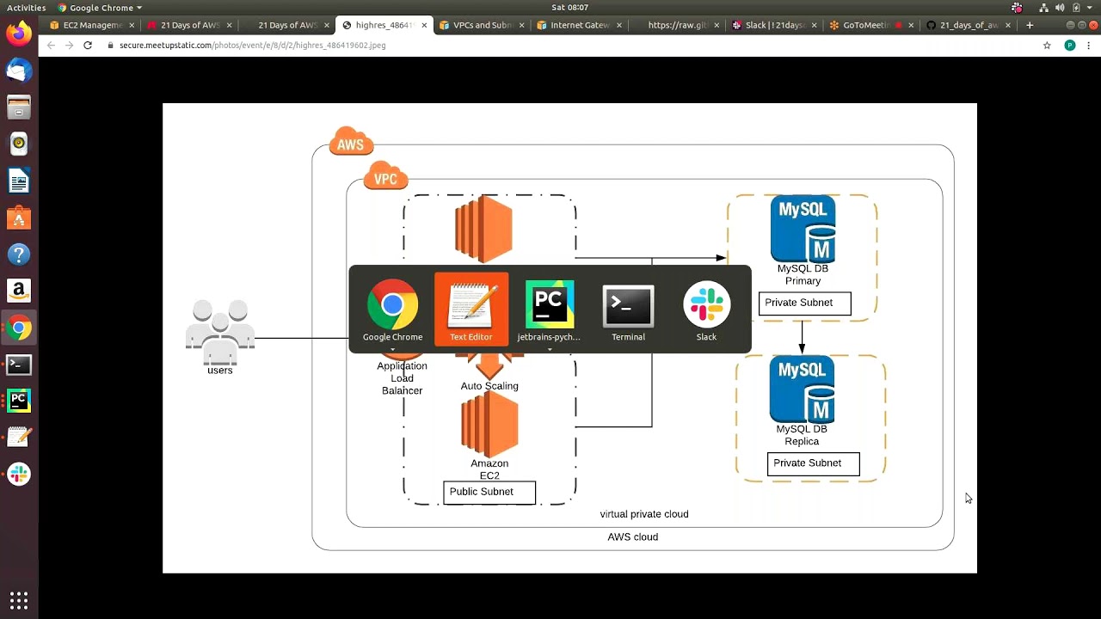The image size is (1101, 619).
Task: Expand the system menu arrow in the top bar
Action: click(x=1089, y=8)
